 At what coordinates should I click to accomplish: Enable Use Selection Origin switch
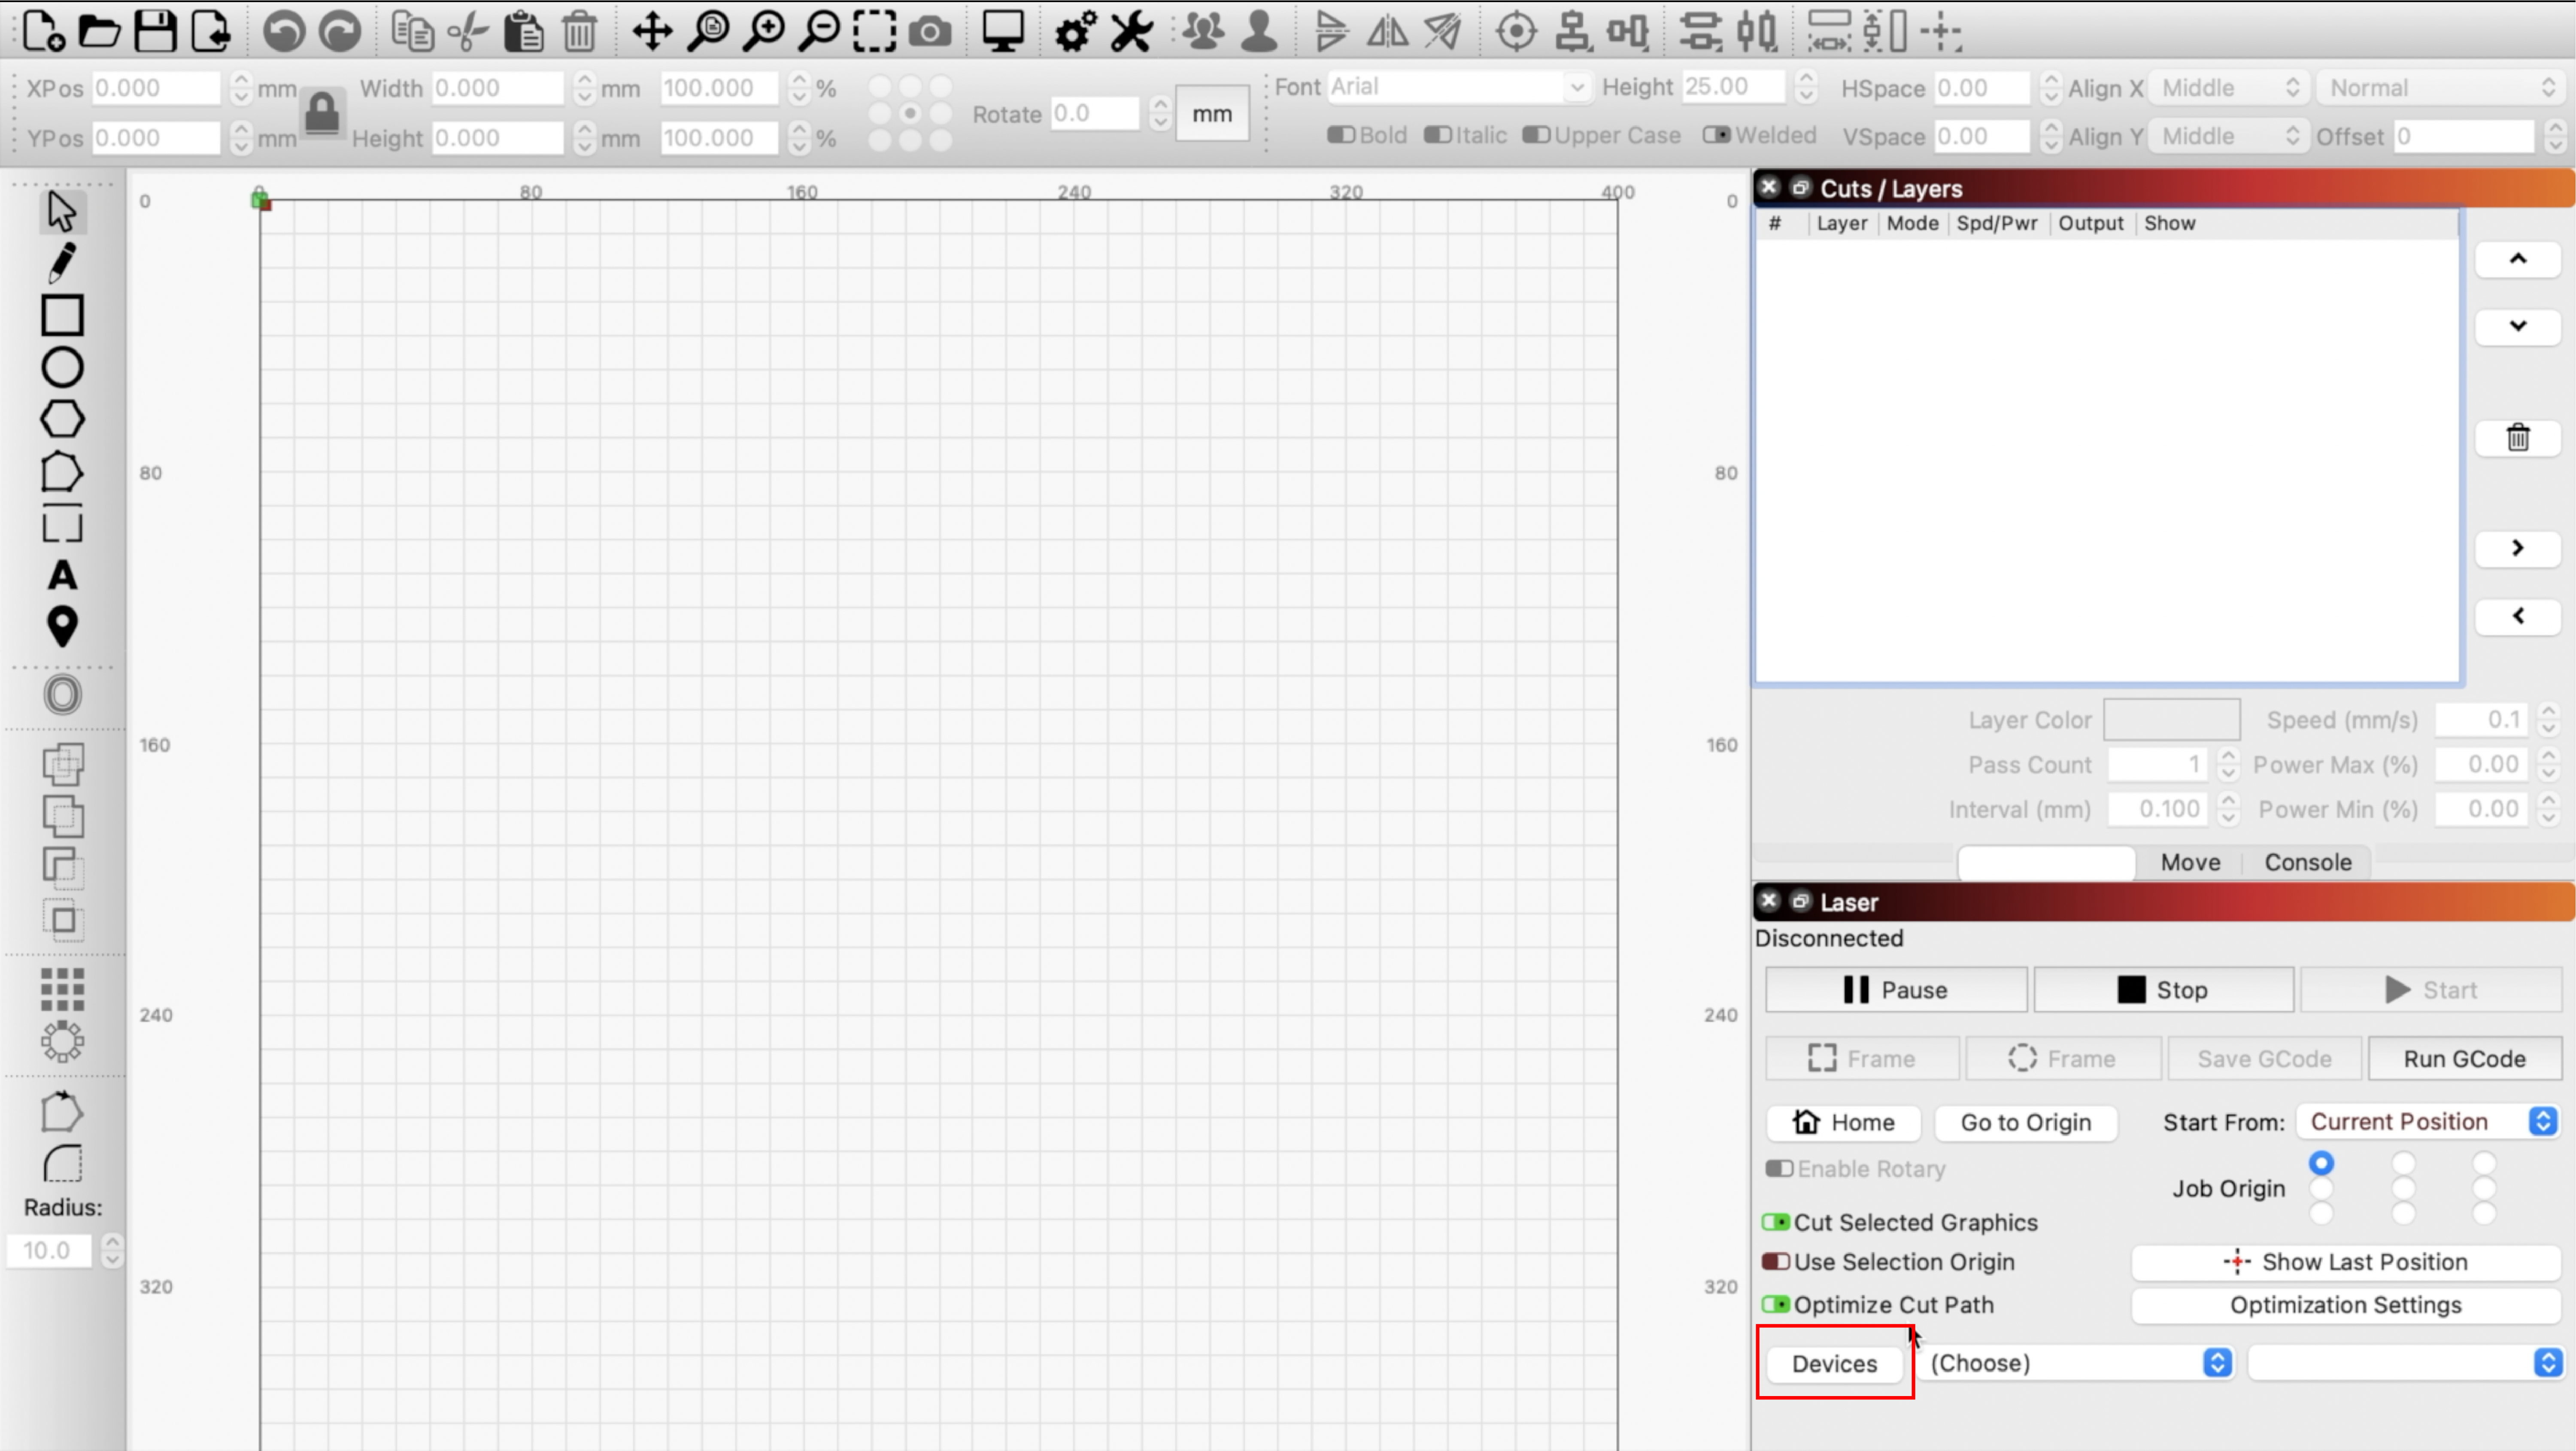pos(1776,1261)
